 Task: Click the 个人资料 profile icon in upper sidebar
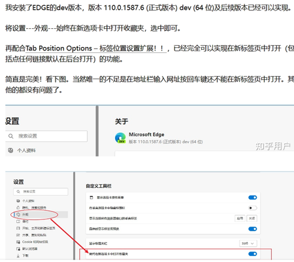click(10, 150)
